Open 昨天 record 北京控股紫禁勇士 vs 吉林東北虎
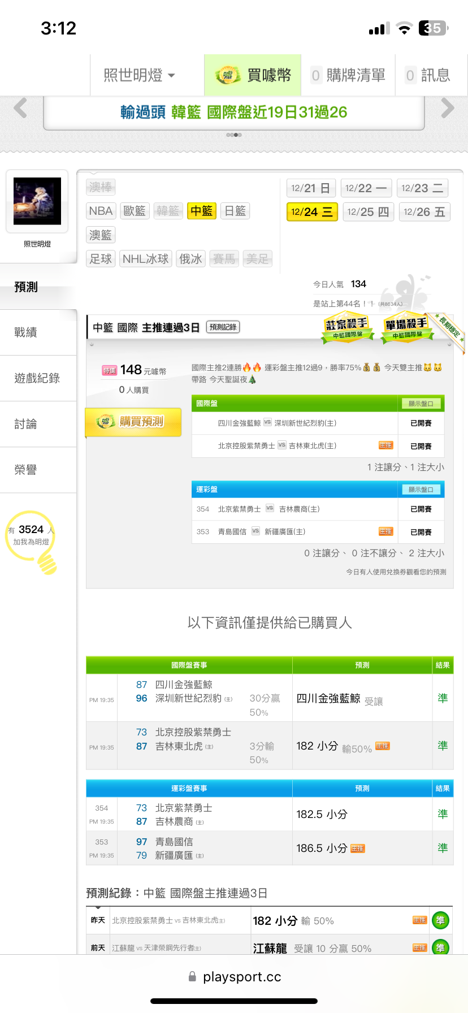Image resolution: width=468 pixels, height=1013 pixels. coord(168,920)
